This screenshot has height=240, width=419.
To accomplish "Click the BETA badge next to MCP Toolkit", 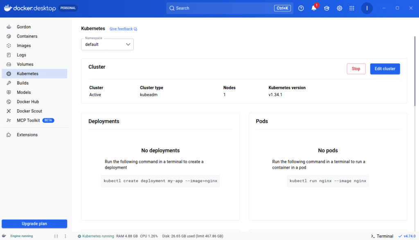I will tap(48, 120).
